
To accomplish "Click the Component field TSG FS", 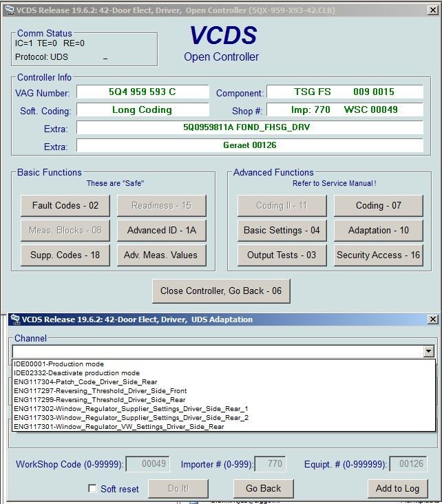I will click(x=345, y=92).
